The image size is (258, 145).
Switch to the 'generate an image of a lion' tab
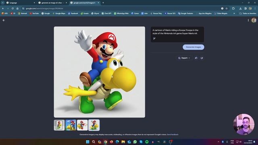pyautogui.click(x=52, y=3)
